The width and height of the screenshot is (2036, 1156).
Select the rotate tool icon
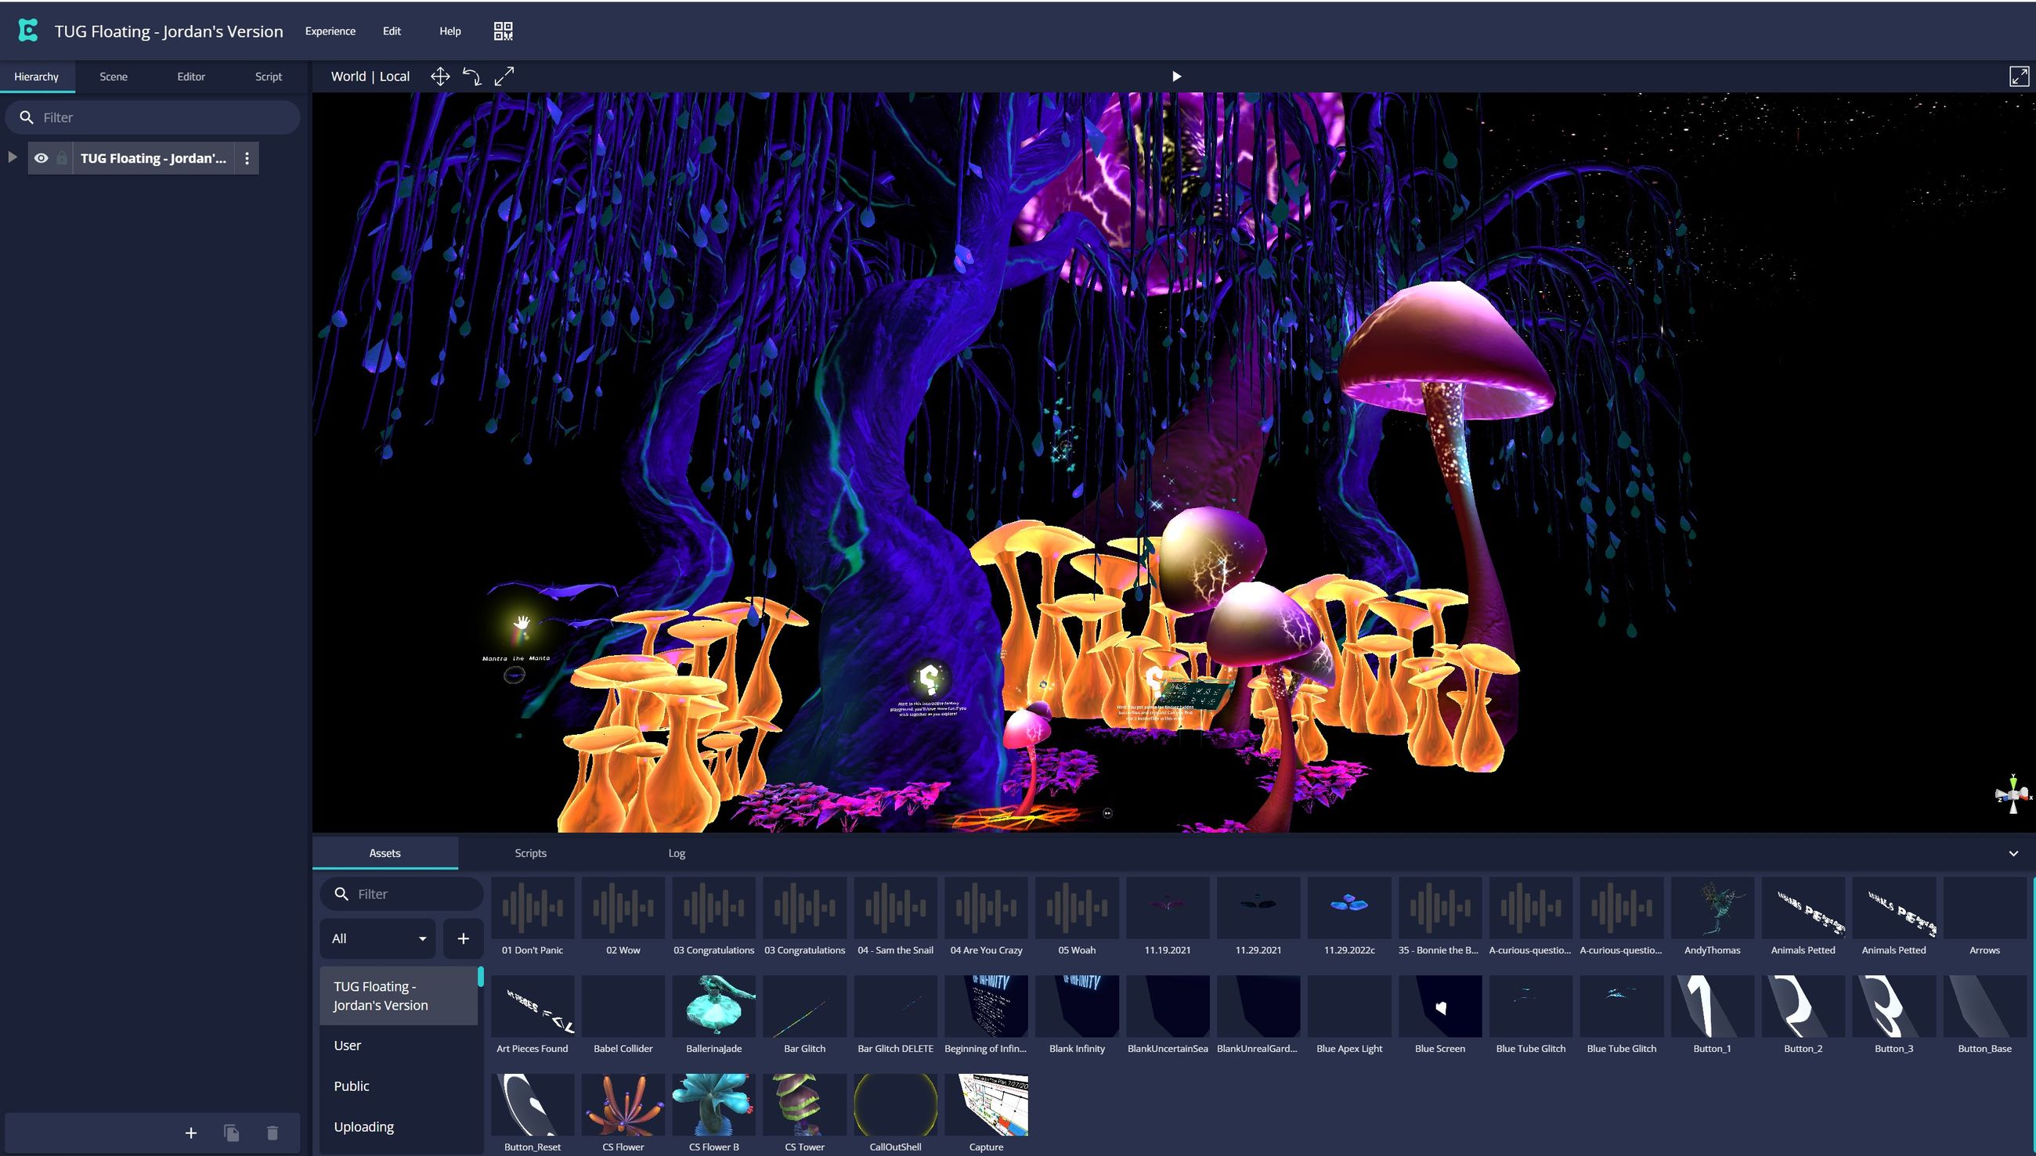point(472,76)
